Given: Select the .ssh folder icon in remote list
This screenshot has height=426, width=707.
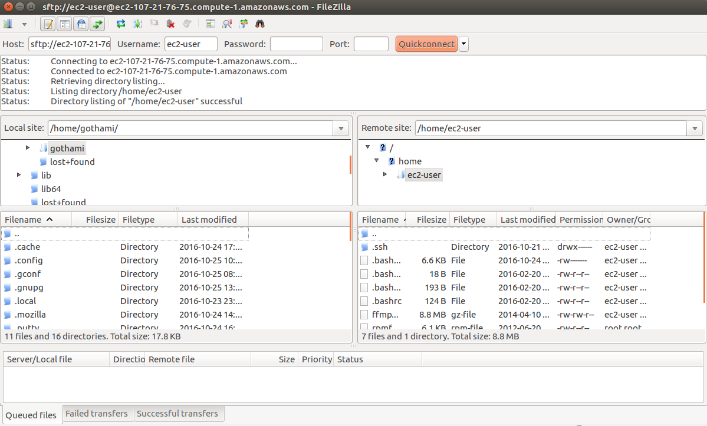Looking at the screenshot, I should pyautogui.click(x=365, y=247).
